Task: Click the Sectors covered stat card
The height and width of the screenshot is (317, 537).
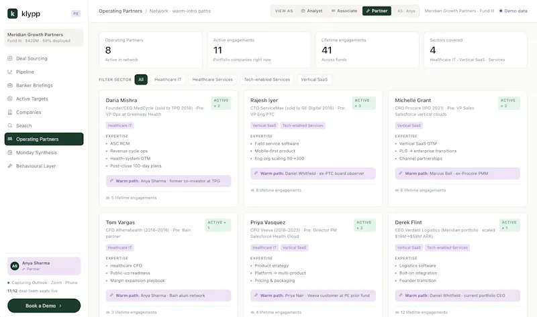Action: coord(475,50)
